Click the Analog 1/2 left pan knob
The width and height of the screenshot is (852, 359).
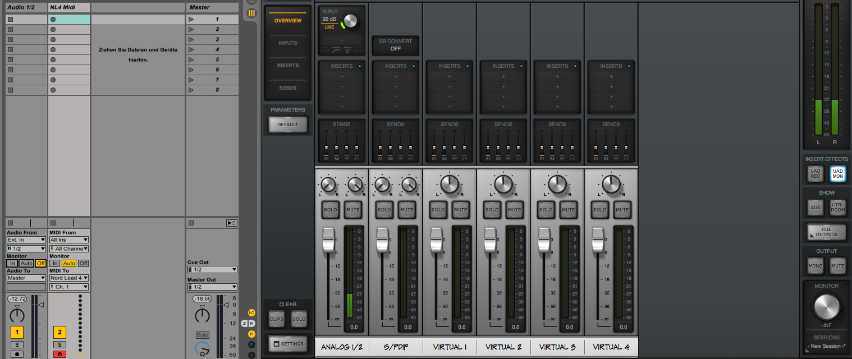point(328,185)
